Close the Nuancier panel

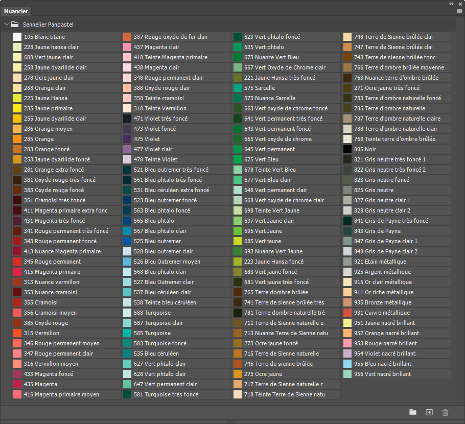click(x=460, y=4)
